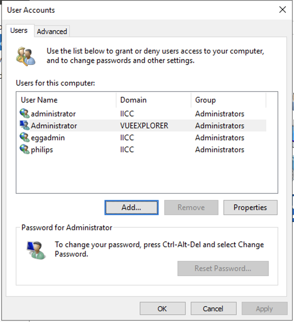Image resolution: width=294 pixels, height=322 pixels.
Task: Click the user icon next to philips
Action: [25, 149]
